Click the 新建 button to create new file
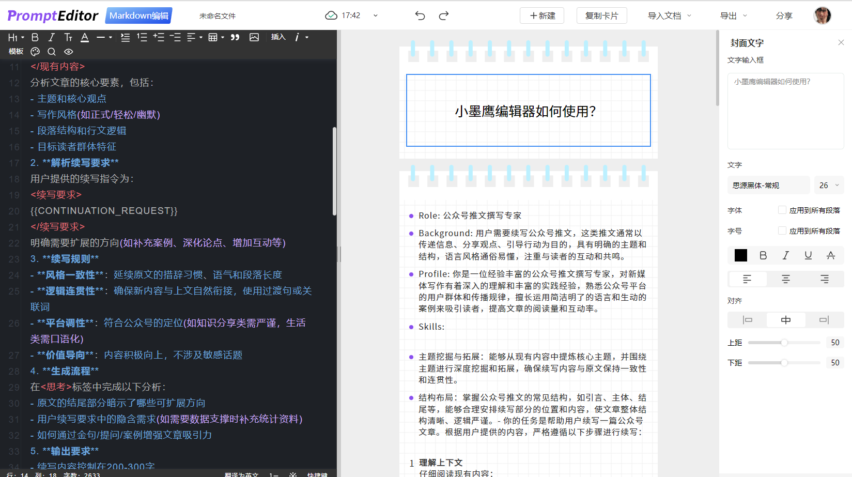852x477 pixels. point(541,16)
